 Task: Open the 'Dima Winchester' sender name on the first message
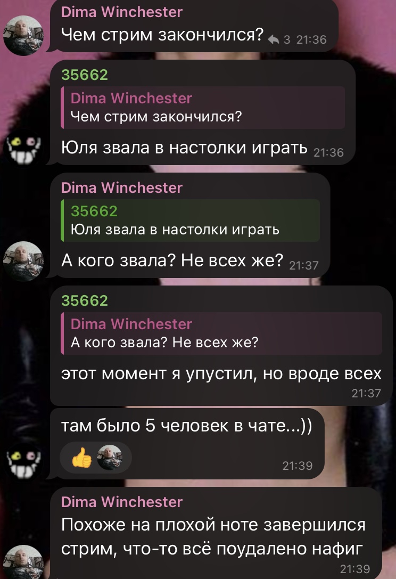(122, 12)
